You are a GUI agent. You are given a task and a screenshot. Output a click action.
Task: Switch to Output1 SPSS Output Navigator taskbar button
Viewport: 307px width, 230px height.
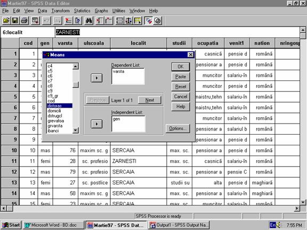(x=179, y=225)
